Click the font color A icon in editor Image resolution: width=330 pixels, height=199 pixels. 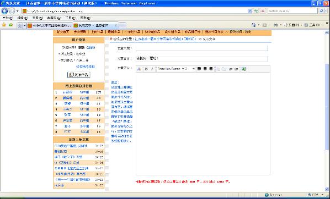(x=139, y=69)
